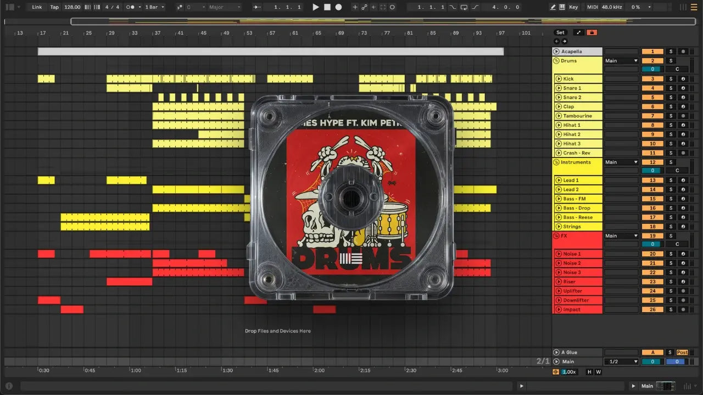This screenshot has height=395, width=703.
Task: Toggle the Automation Arm icon
Action: [364, 7]
